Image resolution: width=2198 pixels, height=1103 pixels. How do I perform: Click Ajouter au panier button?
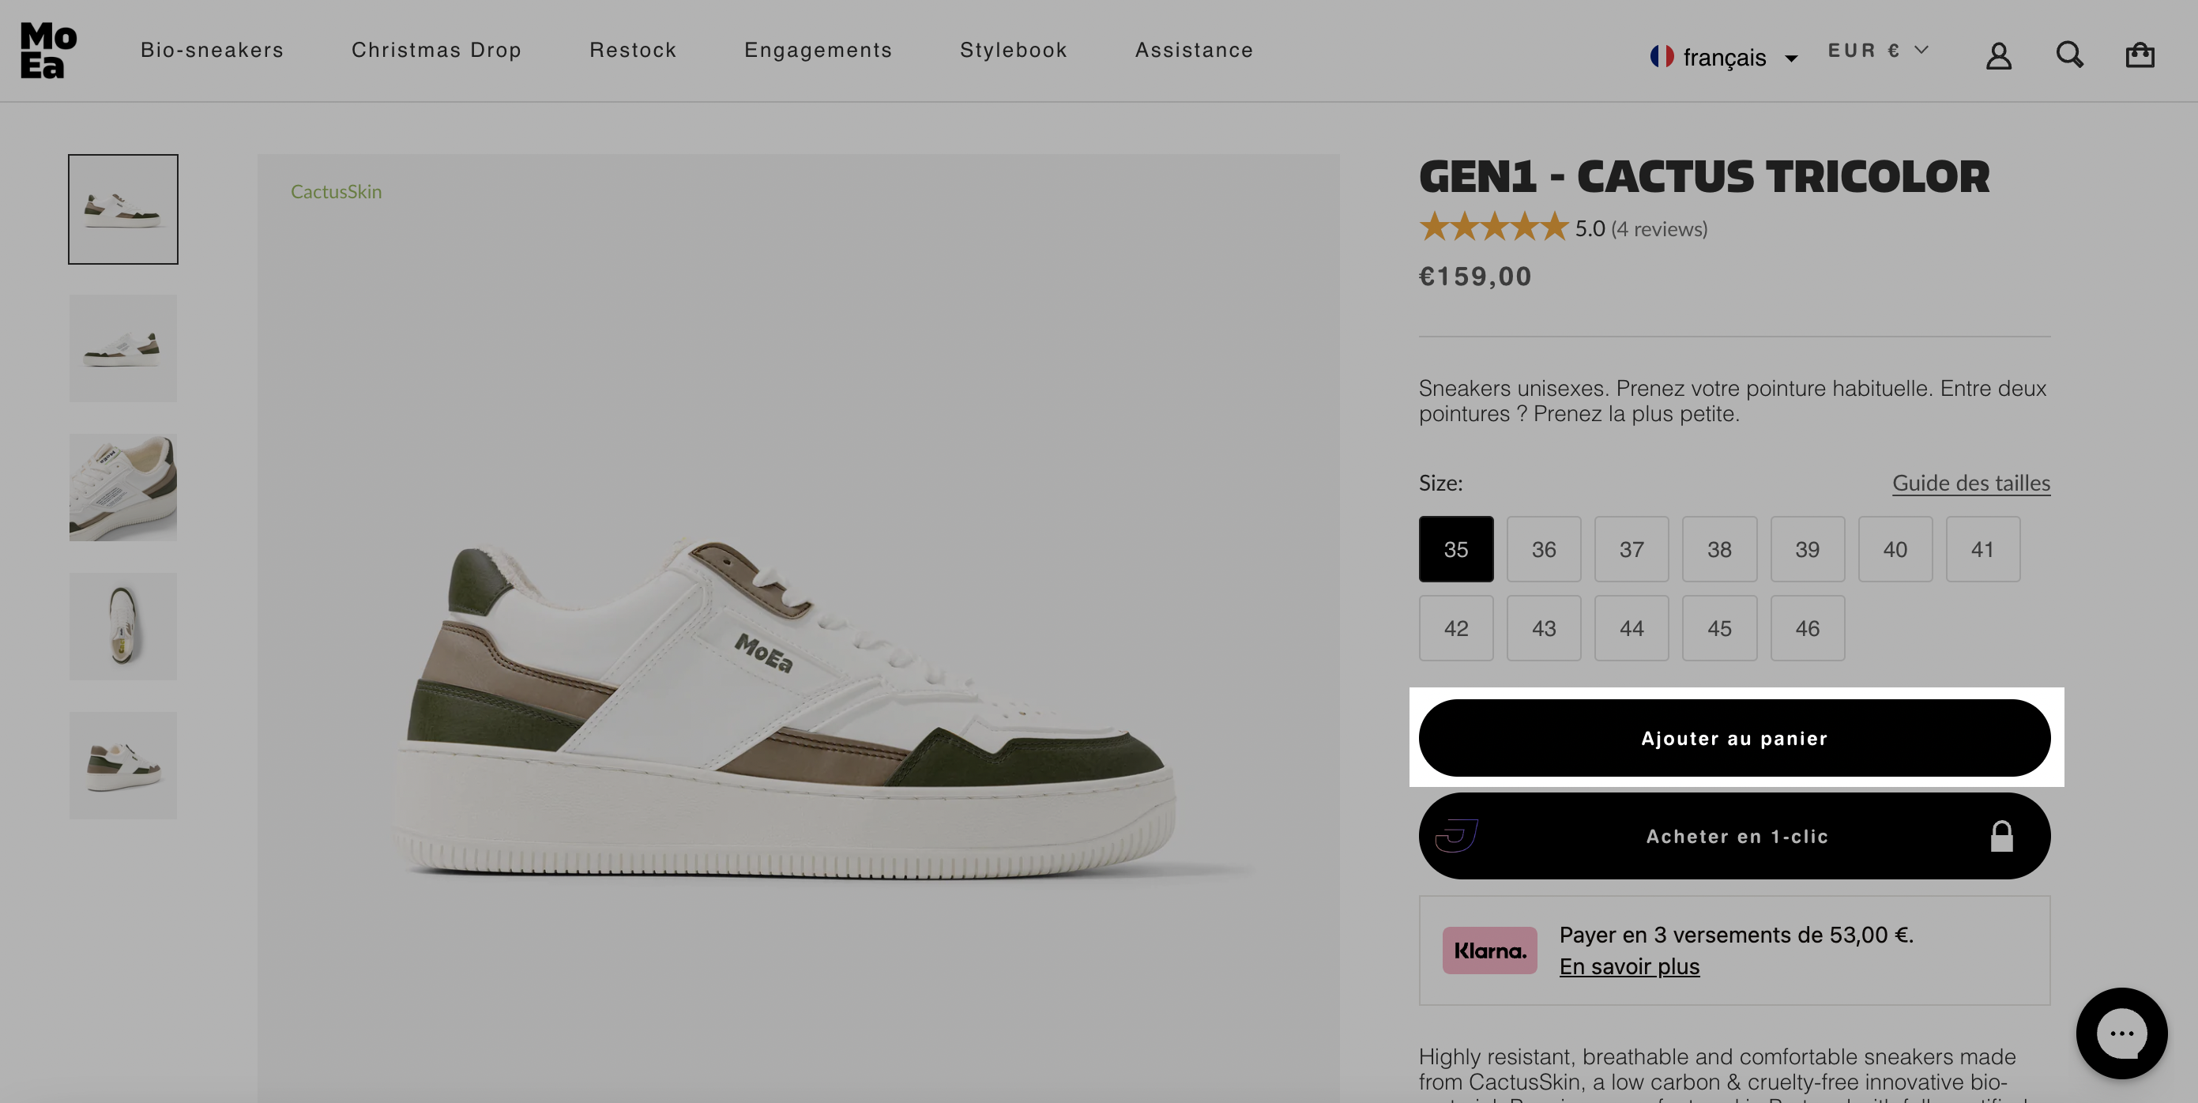point(1733,738)
